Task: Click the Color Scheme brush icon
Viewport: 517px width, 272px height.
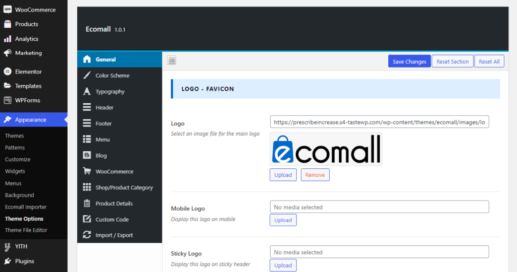Action: tap(87, 76)
